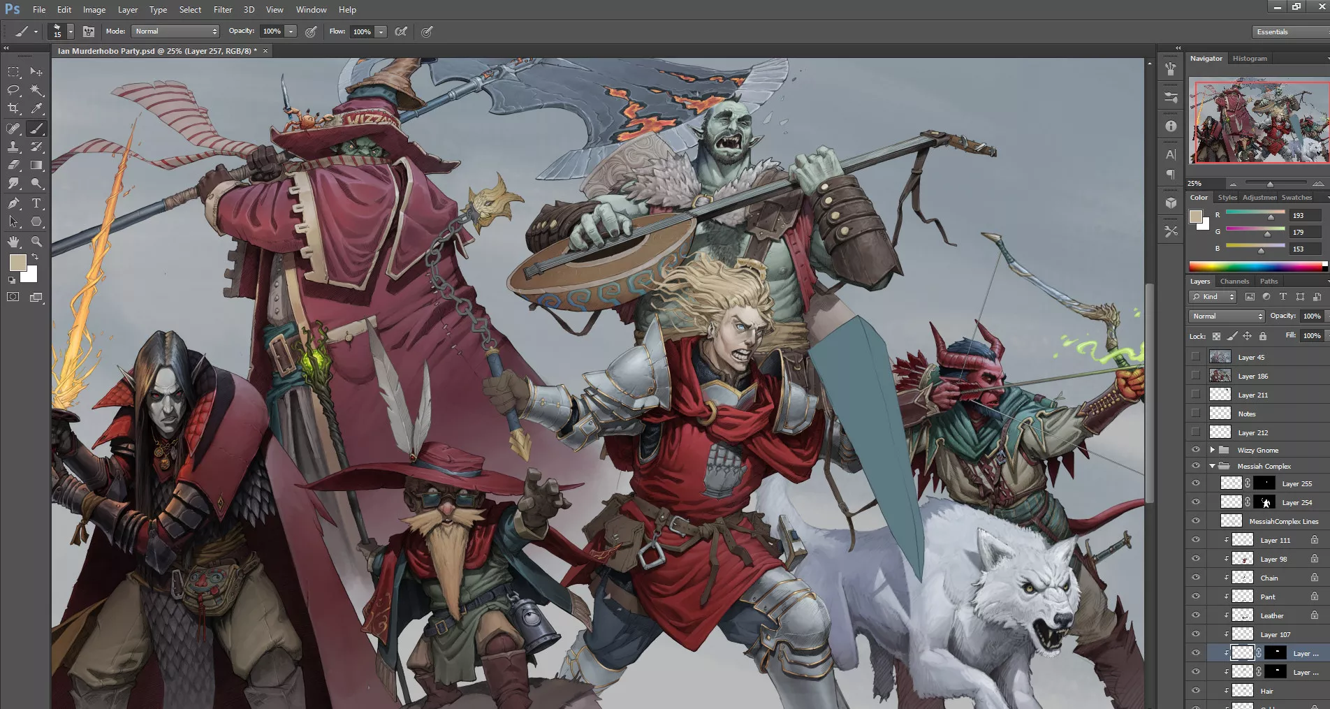Click the Navigator preview thumbnail

click(1259, 122)
